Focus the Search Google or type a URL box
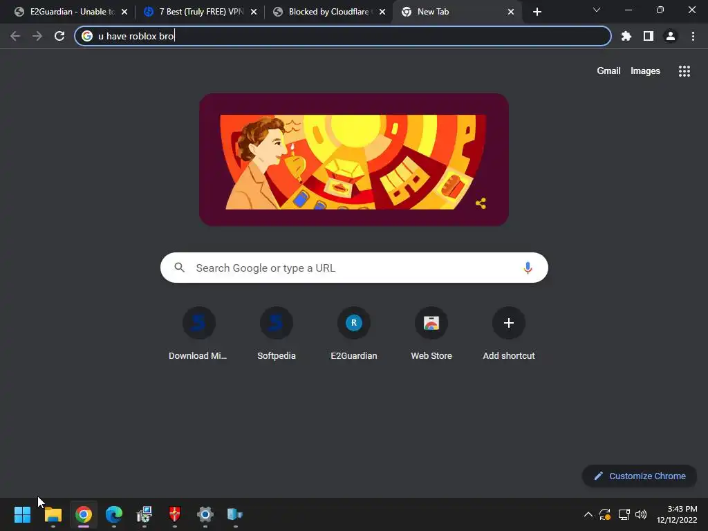 tap(354, 268)
